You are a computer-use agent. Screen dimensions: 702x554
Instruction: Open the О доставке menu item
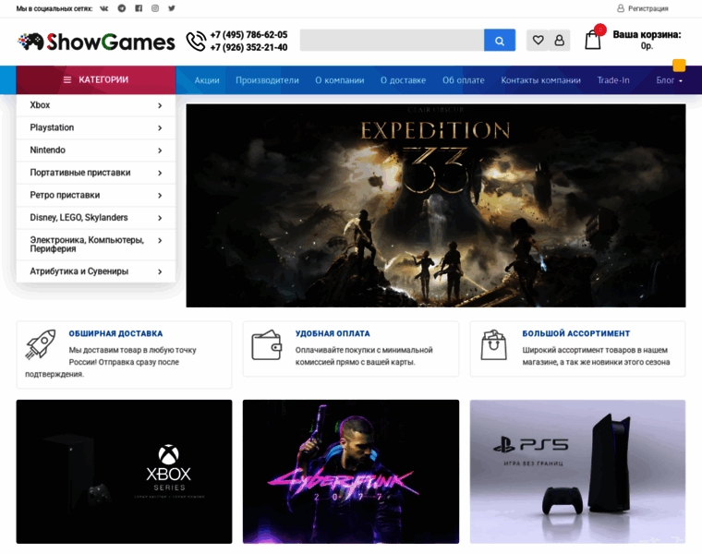coord(403,80)
